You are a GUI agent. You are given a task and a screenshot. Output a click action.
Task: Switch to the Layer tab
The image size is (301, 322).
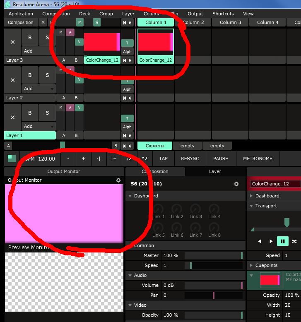click(215, 171)
